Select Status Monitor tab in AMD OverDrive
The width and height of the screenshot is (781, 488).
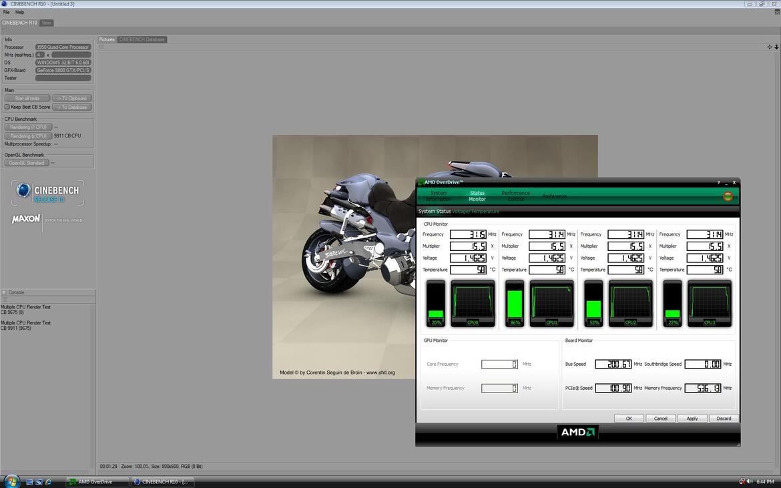coord(477,196)
